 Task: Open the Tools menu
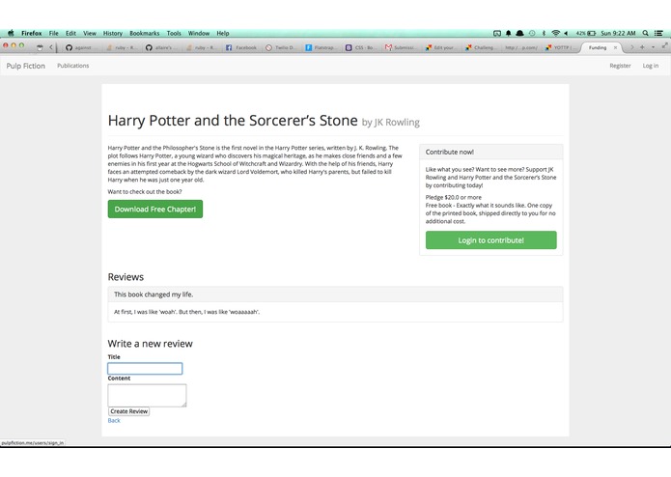[174, 33]
